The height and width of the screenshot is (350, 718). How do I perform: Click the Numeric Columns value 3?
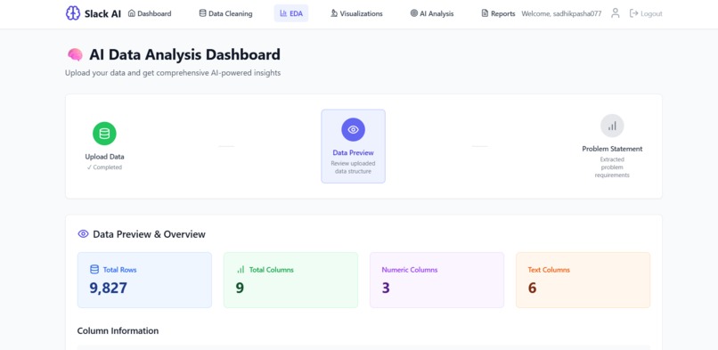coord(386,288)
